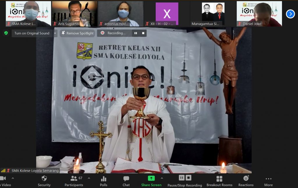The width and height of the screenshot is (298, 188).
Task: Expand video options caret beside Video
Action: click(x=13, y=178)
